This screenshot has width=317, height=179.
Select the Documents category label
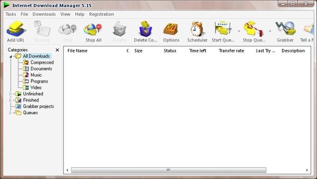[x=41, y=69]
